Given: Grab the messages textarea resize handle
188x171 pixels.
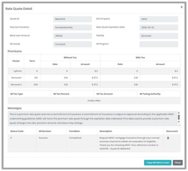Looking at the screenshot, I should 179,125.
